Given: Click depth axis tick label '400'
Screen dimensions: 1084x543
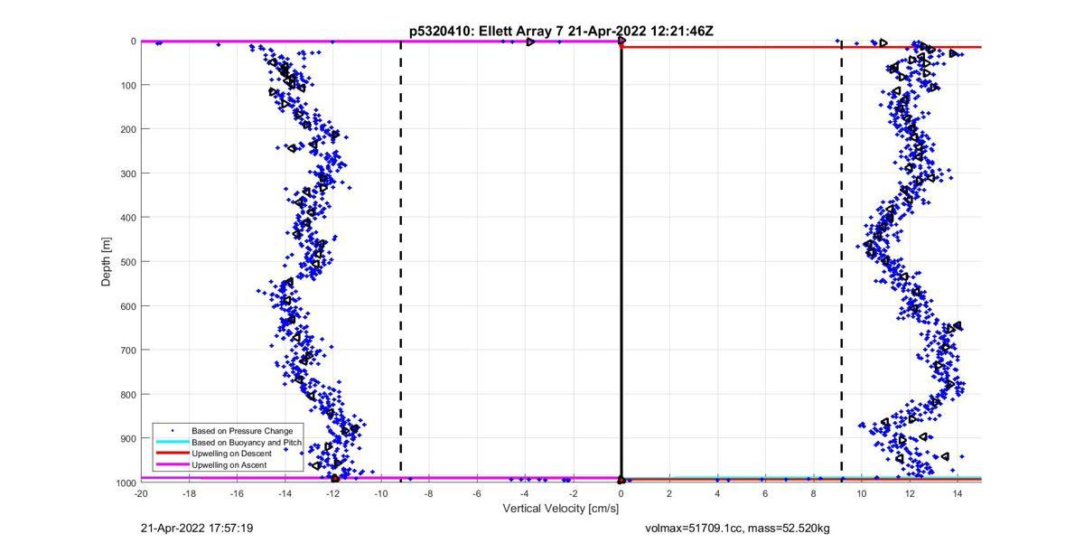Looking at the screenshot, I should (127, 218).
